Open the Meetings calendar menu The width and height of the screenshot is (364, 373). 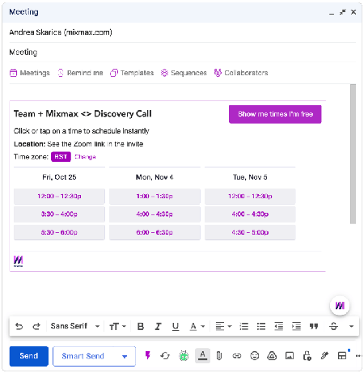click(x=30, y=73)
